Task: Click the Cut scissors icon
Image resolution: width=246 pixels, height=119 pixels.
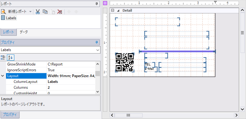Action: (x=38, y=12)
